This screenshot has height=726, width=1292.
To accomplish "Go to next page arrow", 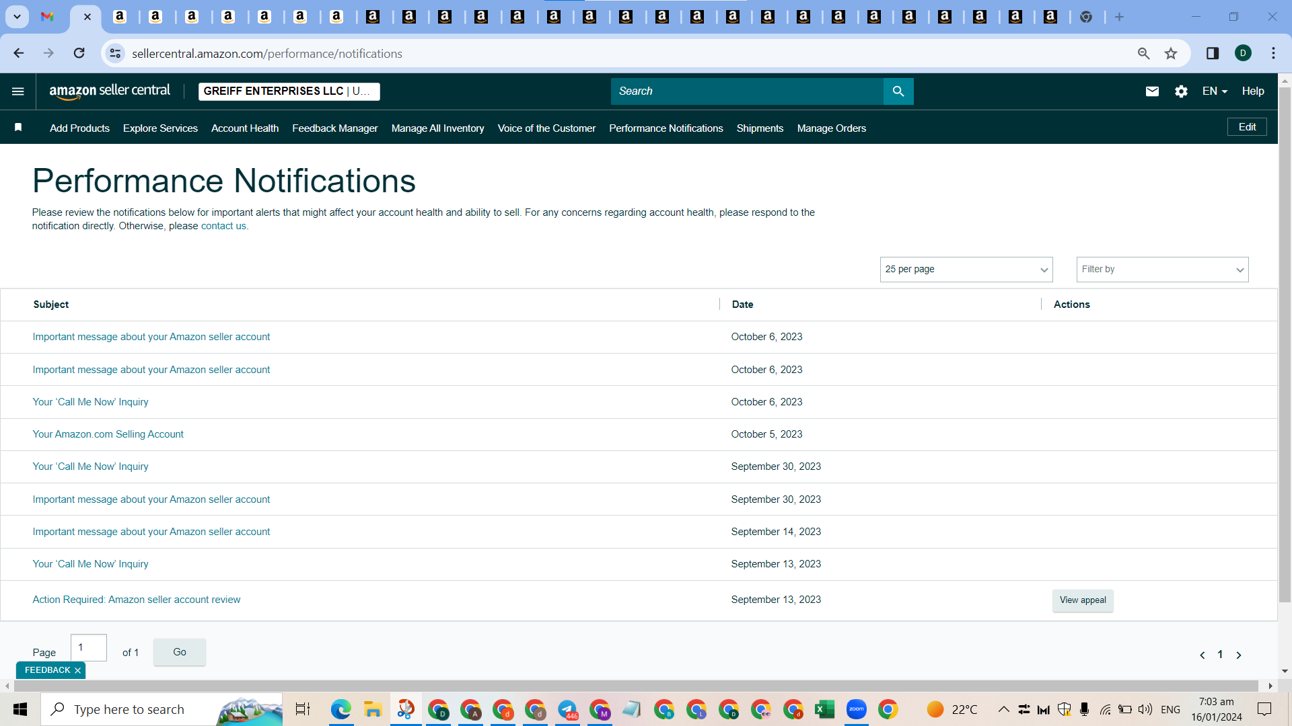I will [x=1238, y=655].
